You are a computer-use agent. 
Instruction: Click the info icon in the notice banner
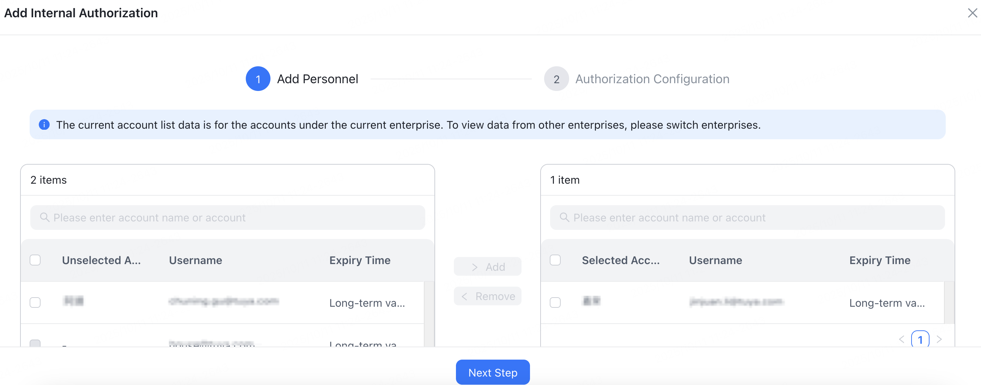pos(44,124)
